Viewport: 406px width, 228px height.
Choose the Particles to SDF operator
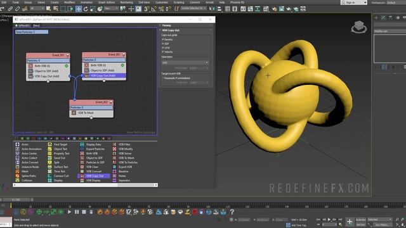click(x=93, y=162)
